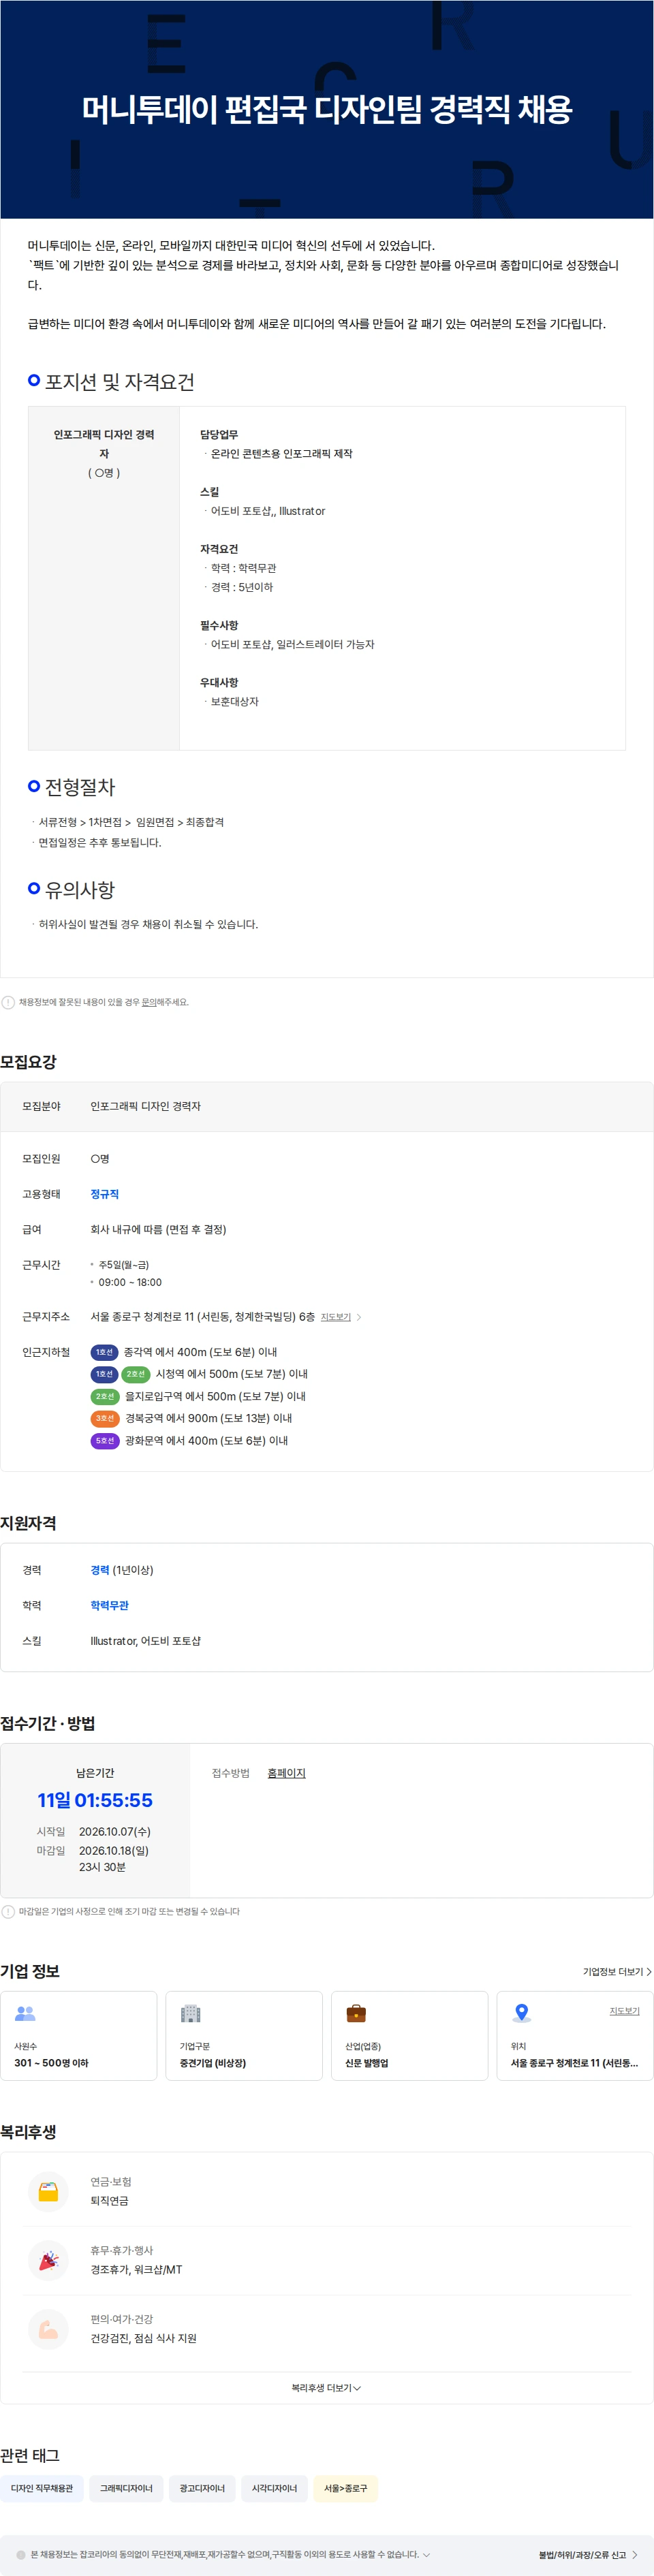This screenshot has height=2576, width=654.
Task: Click the 포지션 및 자격요건 heading
Action: [x=119, y=381]
